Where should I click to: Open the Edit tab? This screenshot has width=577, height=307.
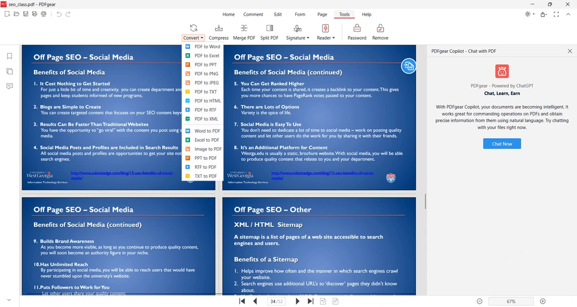pos(278,14)
